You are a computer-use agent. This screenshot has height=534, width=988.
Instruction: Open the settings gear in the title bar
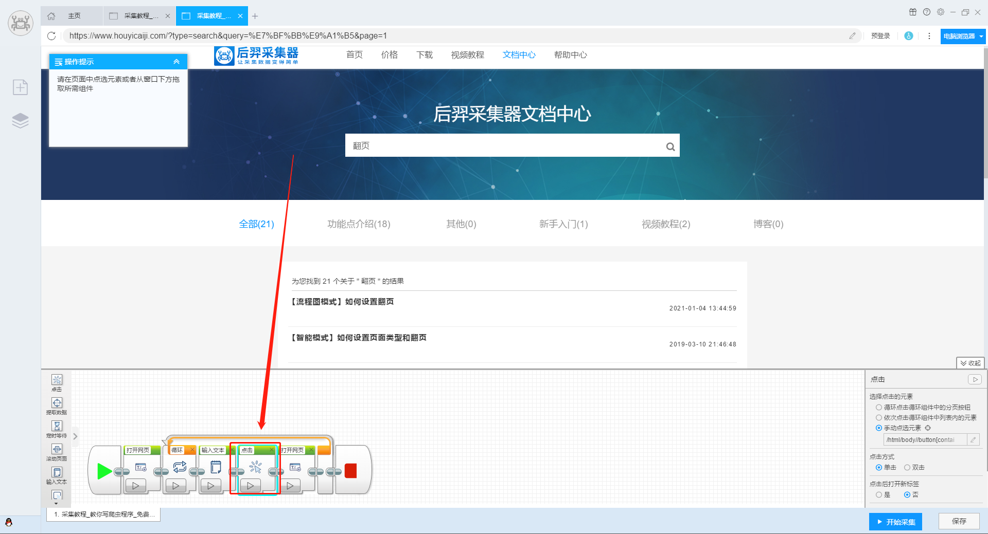click(940, 12)
